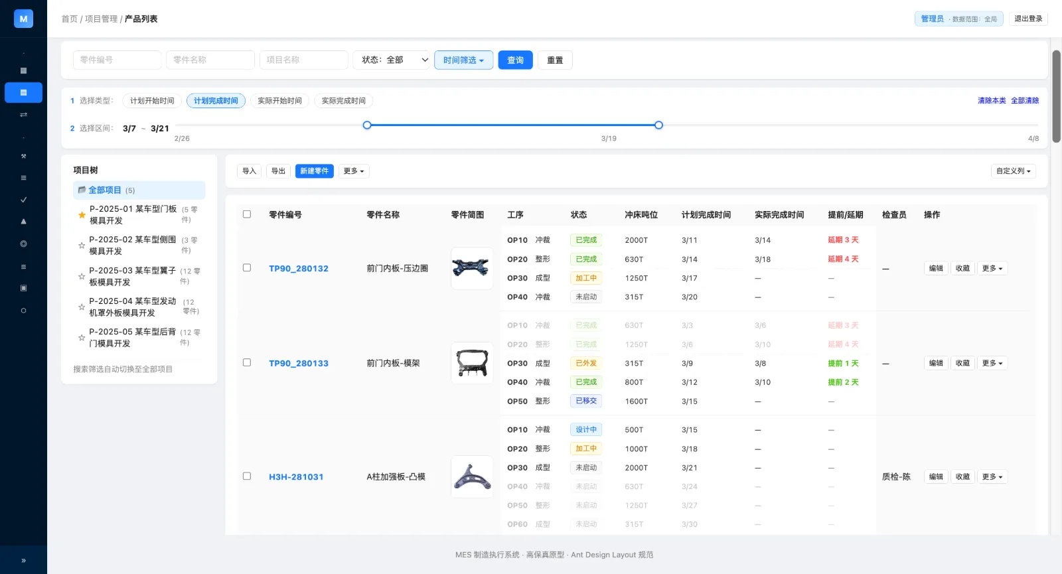Open the 自定义列 column dropdown

point(1014,171)
